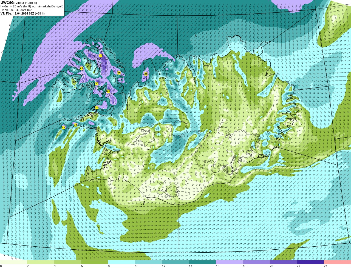The width and height of the screenshot is (351, 268).
Task: Click the 0–2 m/s pale yellow legend swatch
Action: 14,262
